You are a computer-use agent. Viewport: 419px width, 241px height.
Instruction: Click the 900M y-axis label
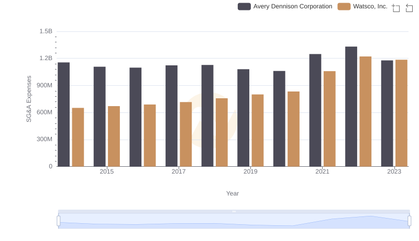(45, 85)
